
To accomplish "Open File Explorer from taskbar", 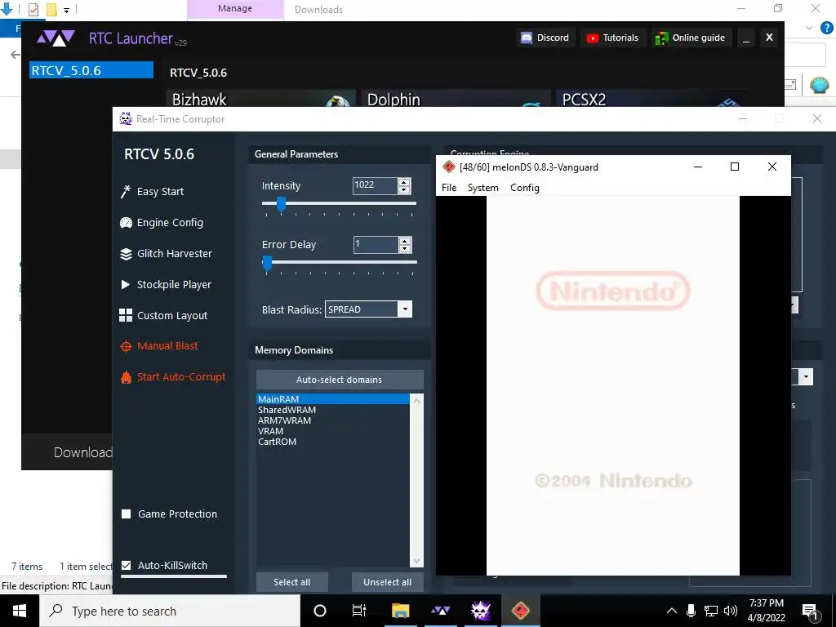I will (400, 611).
